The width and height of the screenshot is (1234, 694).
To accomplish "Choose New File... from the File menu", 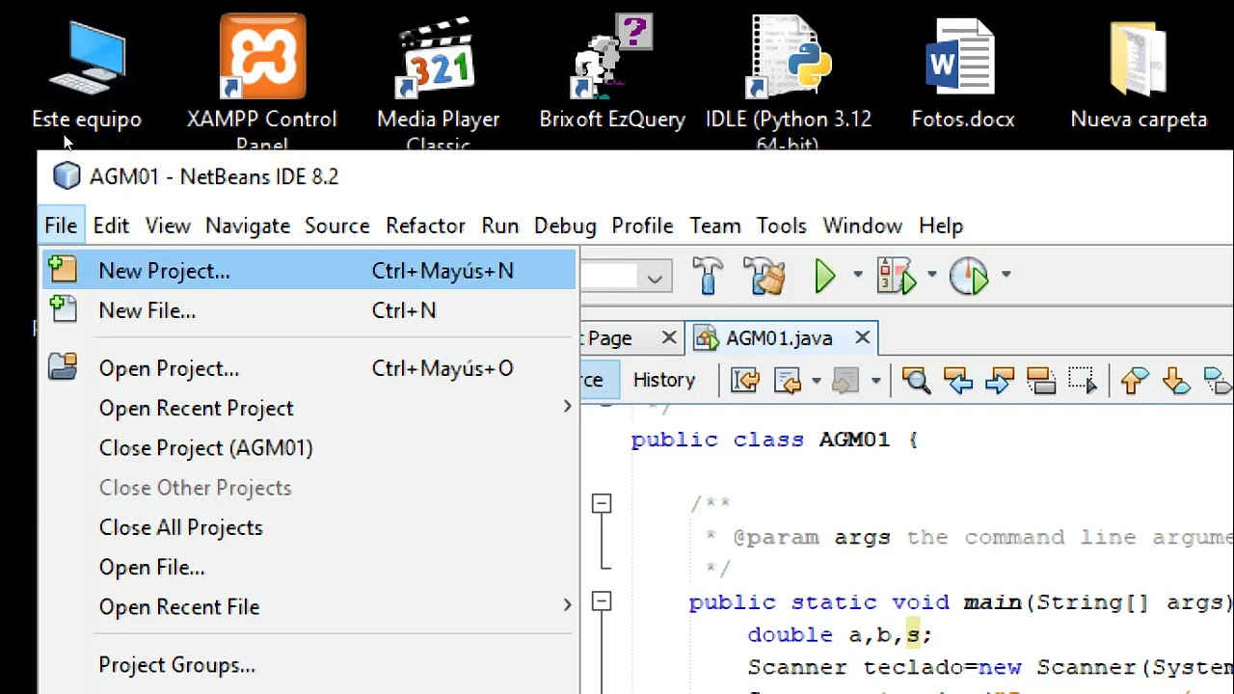I will click(x=308, y=310).
